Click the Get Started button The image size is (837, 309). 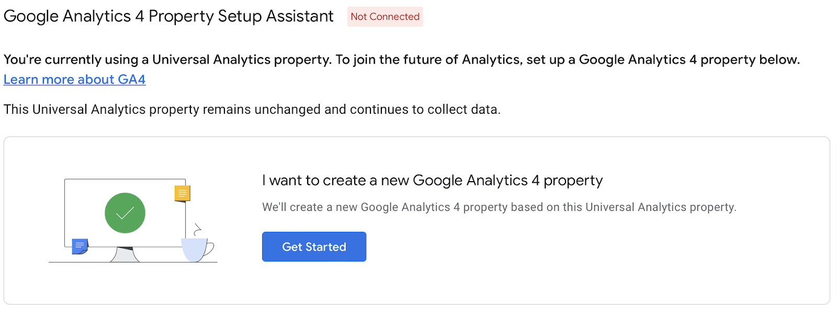click(x=314, y=247)
